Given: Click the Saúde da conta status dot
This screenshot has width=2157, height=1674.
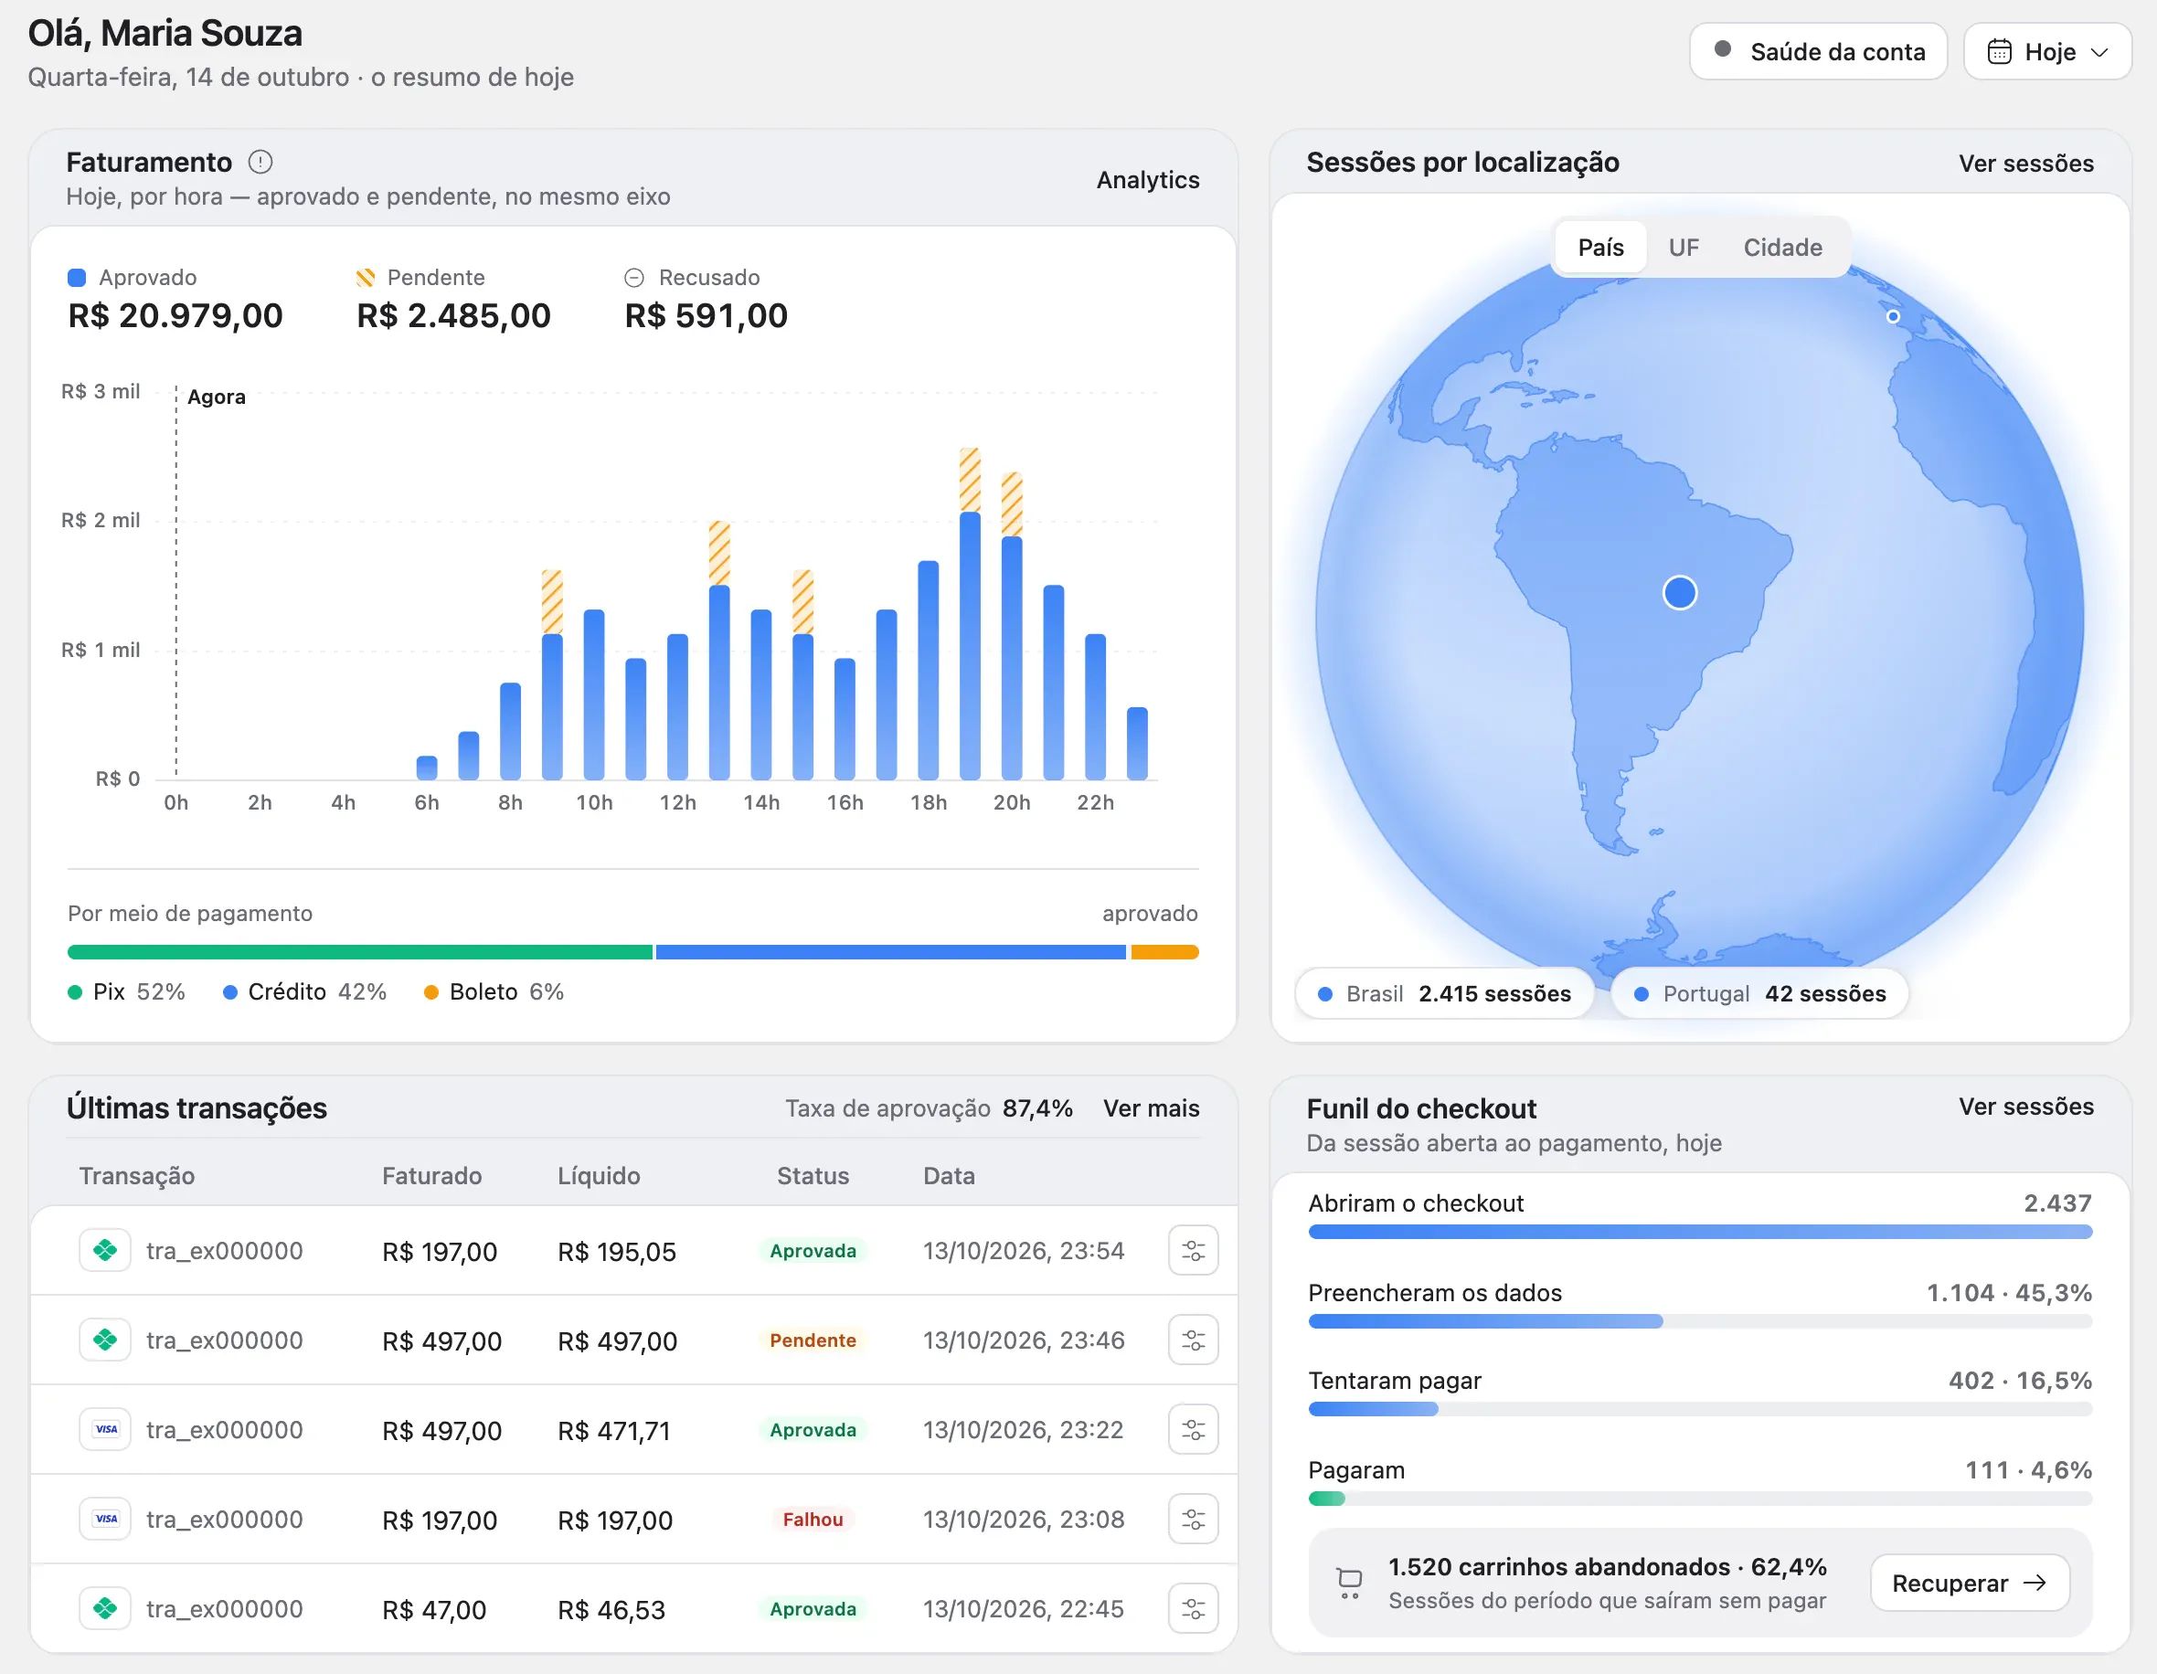Looking at the screenshot, I should [1723, 49].
